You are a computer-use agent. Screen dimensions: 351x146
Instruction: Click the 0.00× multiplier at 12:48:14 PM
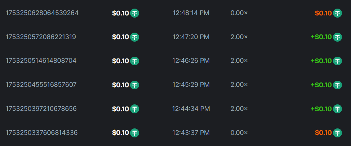click(x=239, y=13)
